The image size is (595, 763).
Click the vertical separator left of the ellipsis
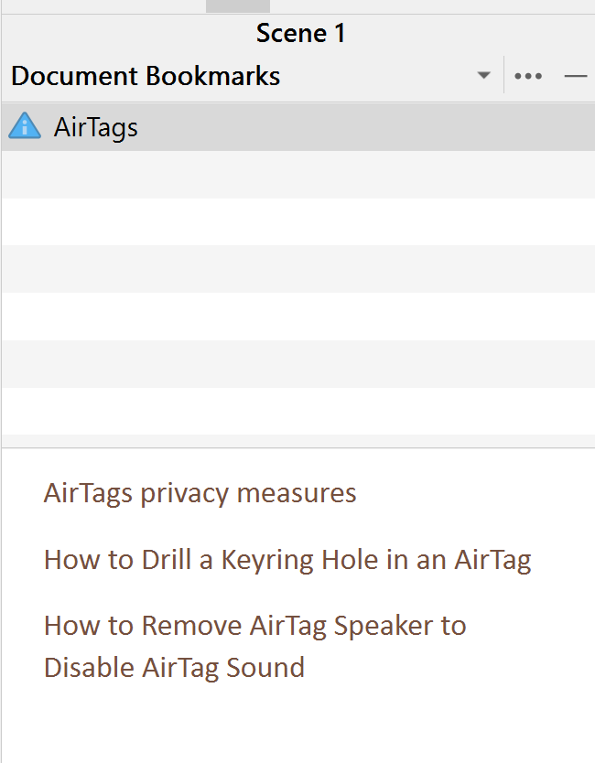503,74
